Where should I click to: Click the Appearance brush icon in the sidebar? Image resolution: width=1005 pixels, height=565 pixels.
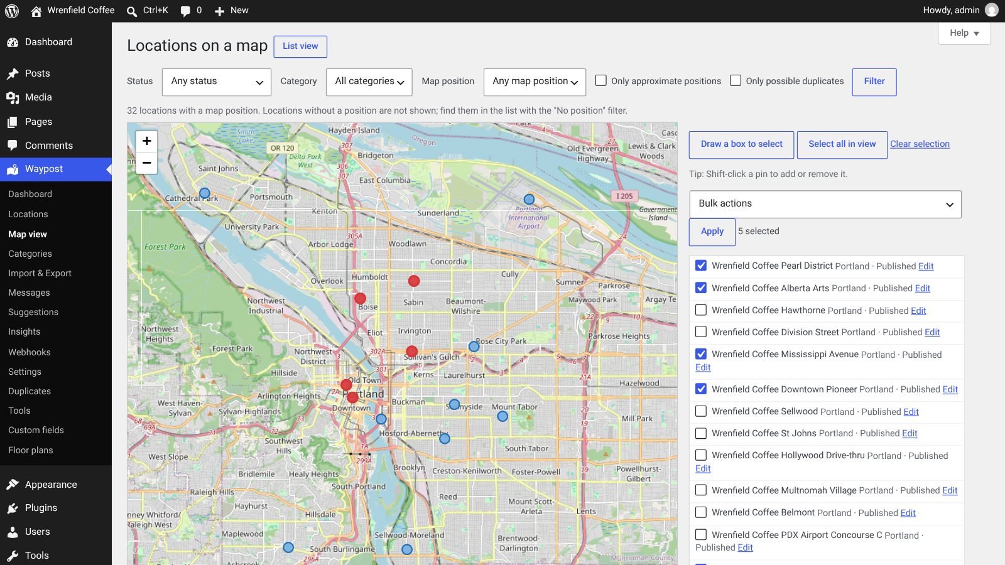(x=13, y=485)
